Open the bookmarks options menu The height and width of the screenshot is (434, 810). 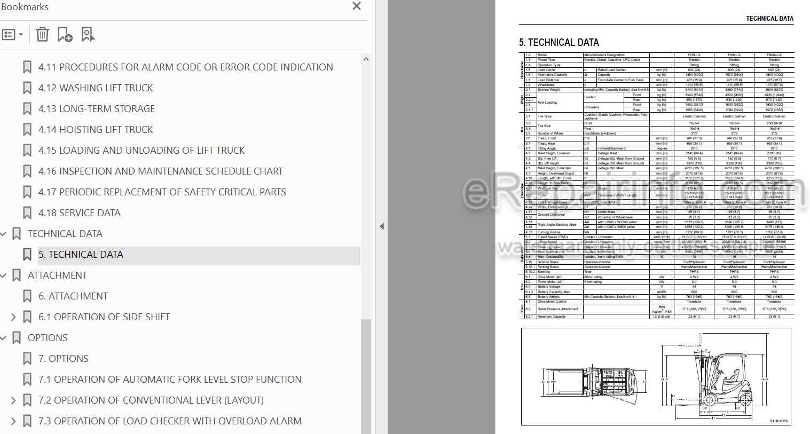13,35
